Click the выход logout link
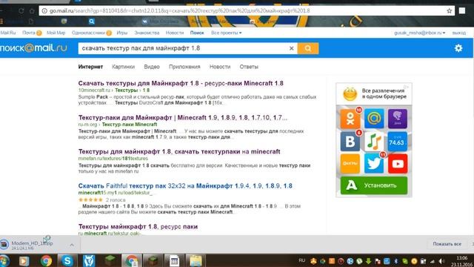The height and width of the screenshot is (267, 474). (459, 33)
